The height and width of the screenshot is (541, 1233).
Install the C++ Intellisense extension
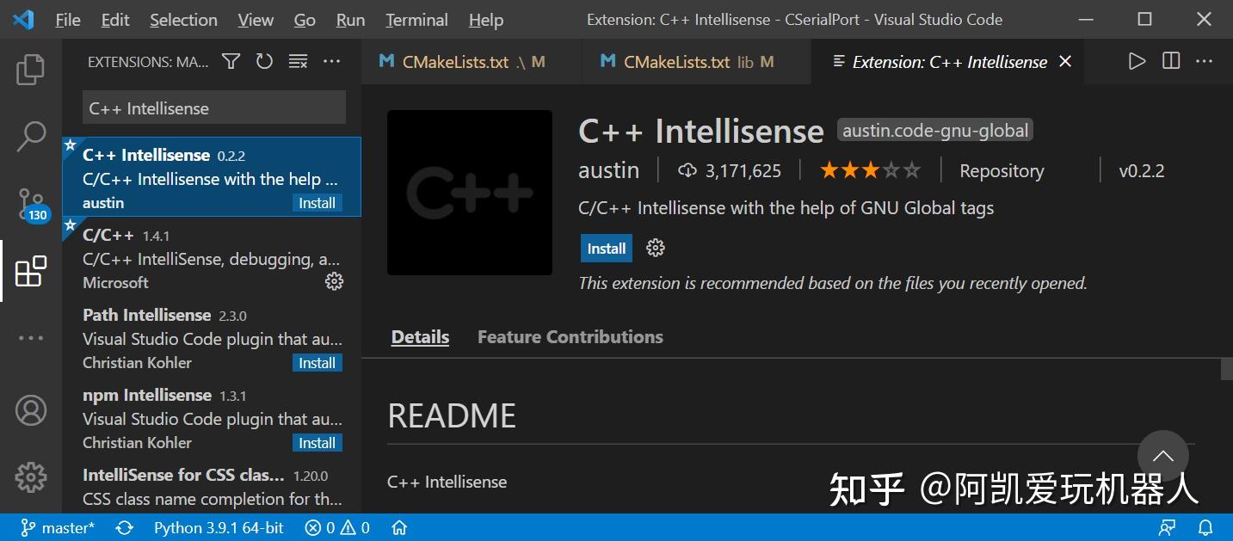606,248
